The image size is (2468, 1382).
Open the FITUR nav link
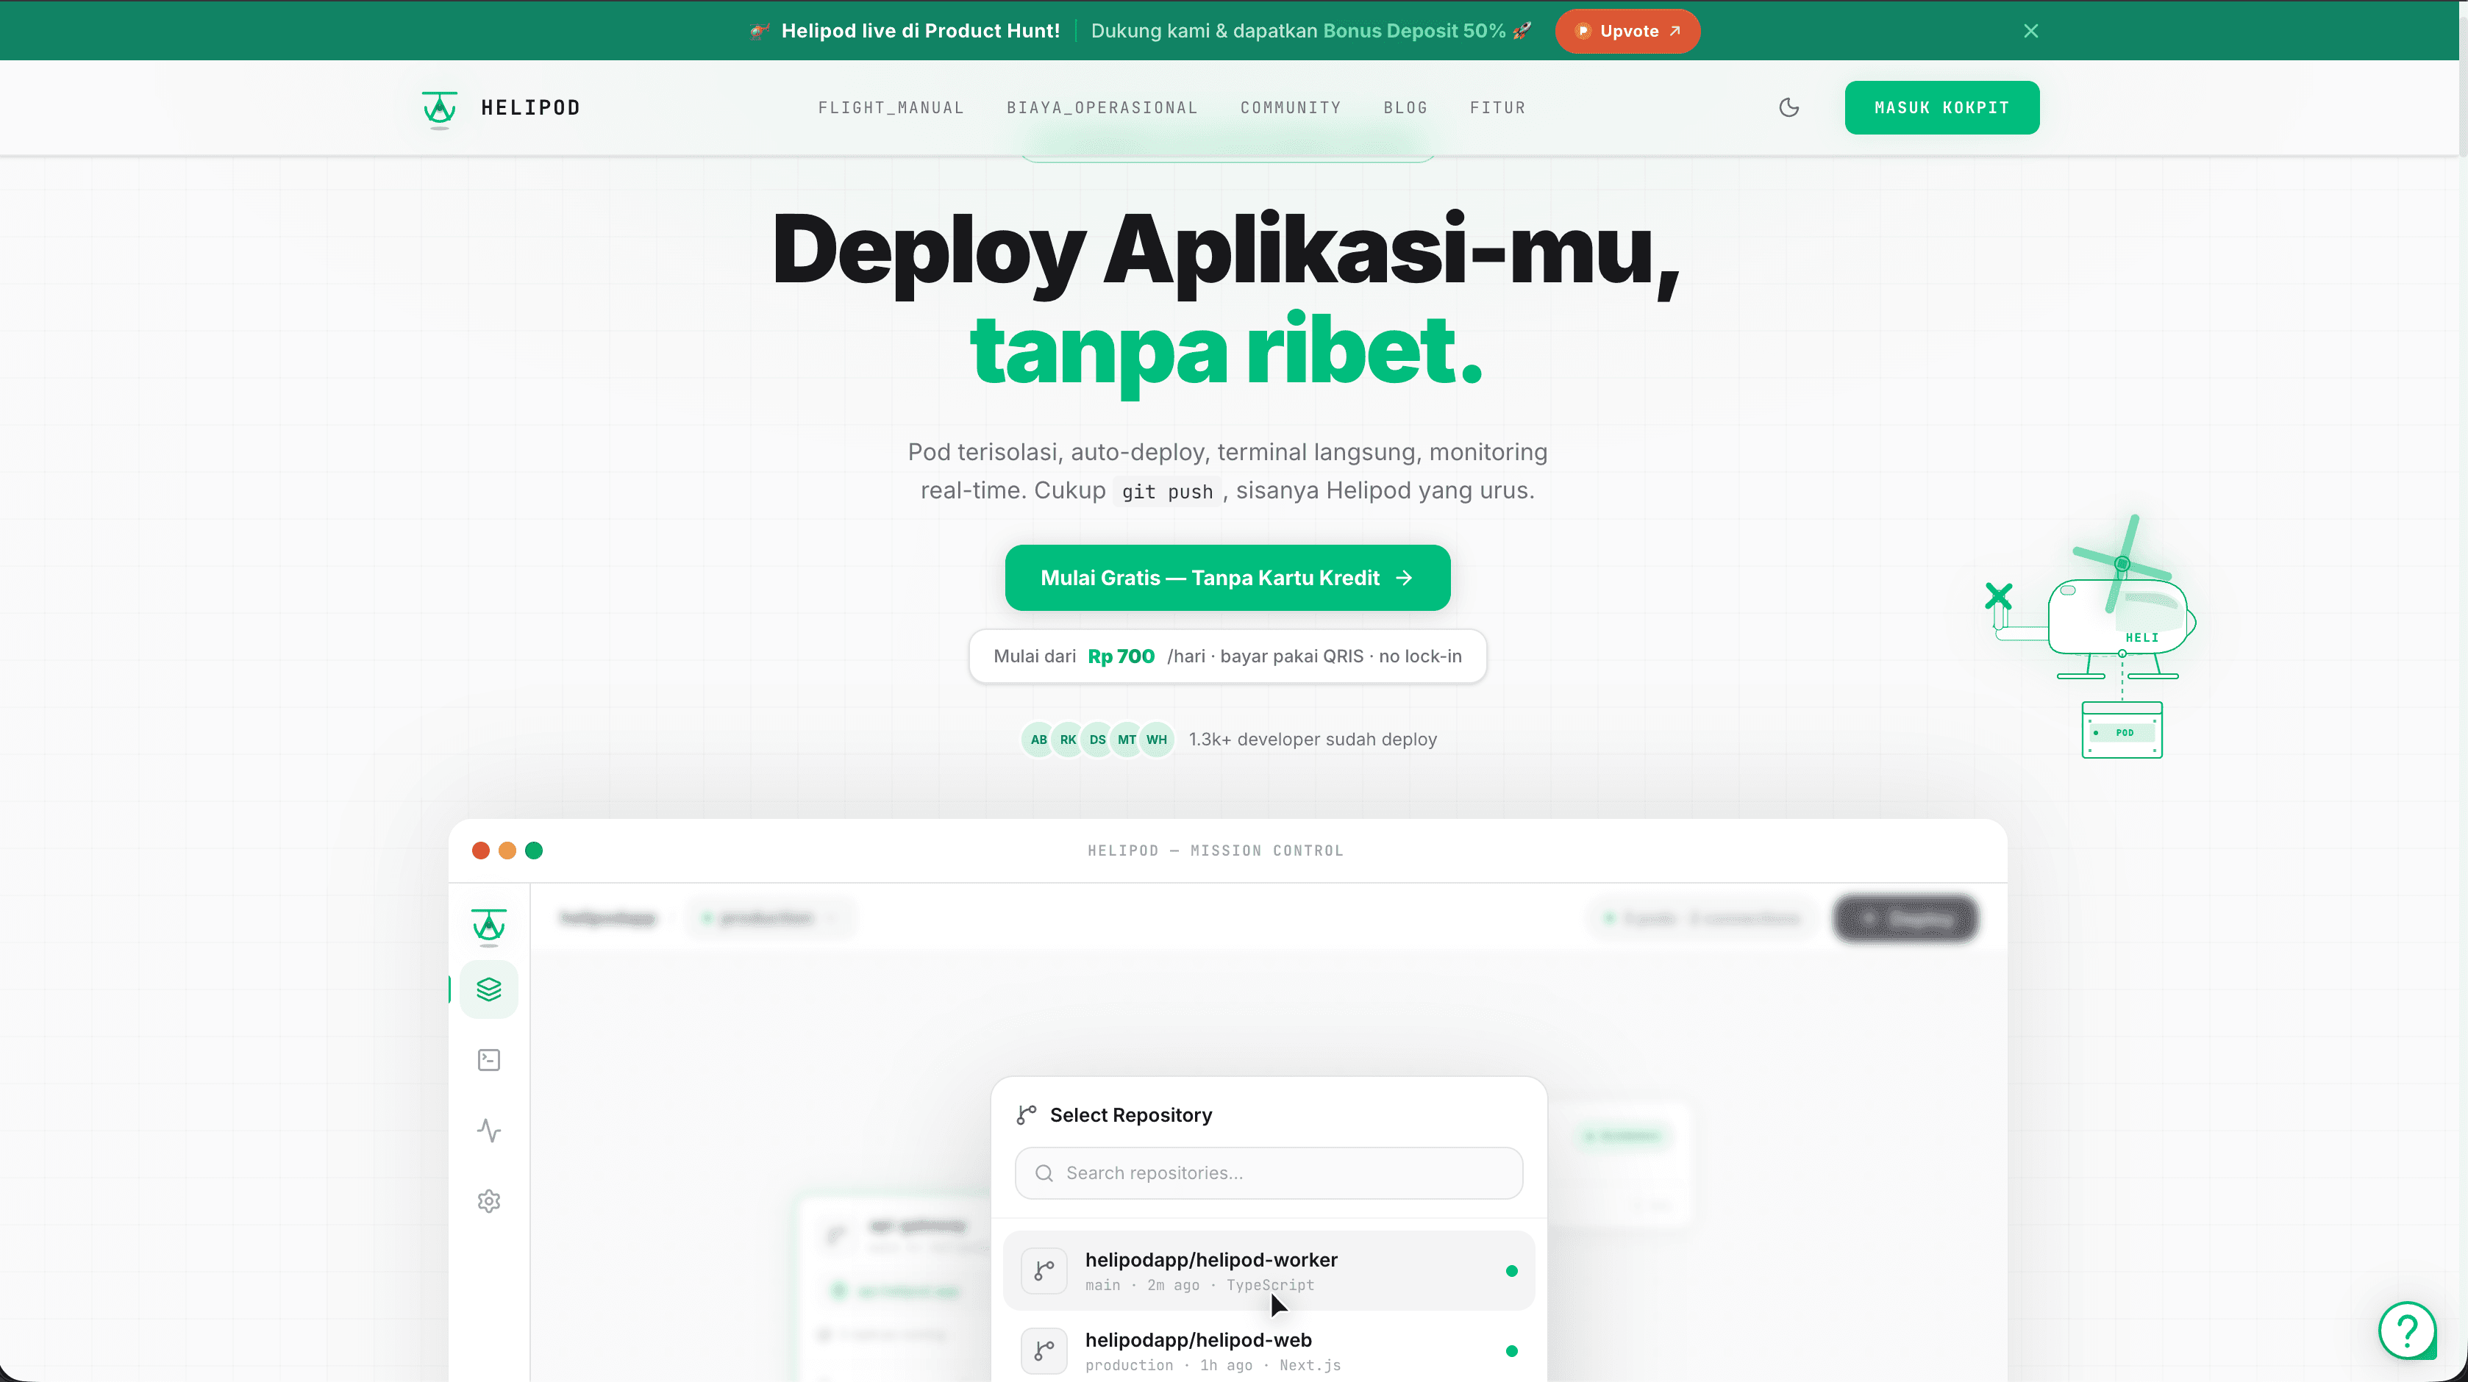[1497, 108]
